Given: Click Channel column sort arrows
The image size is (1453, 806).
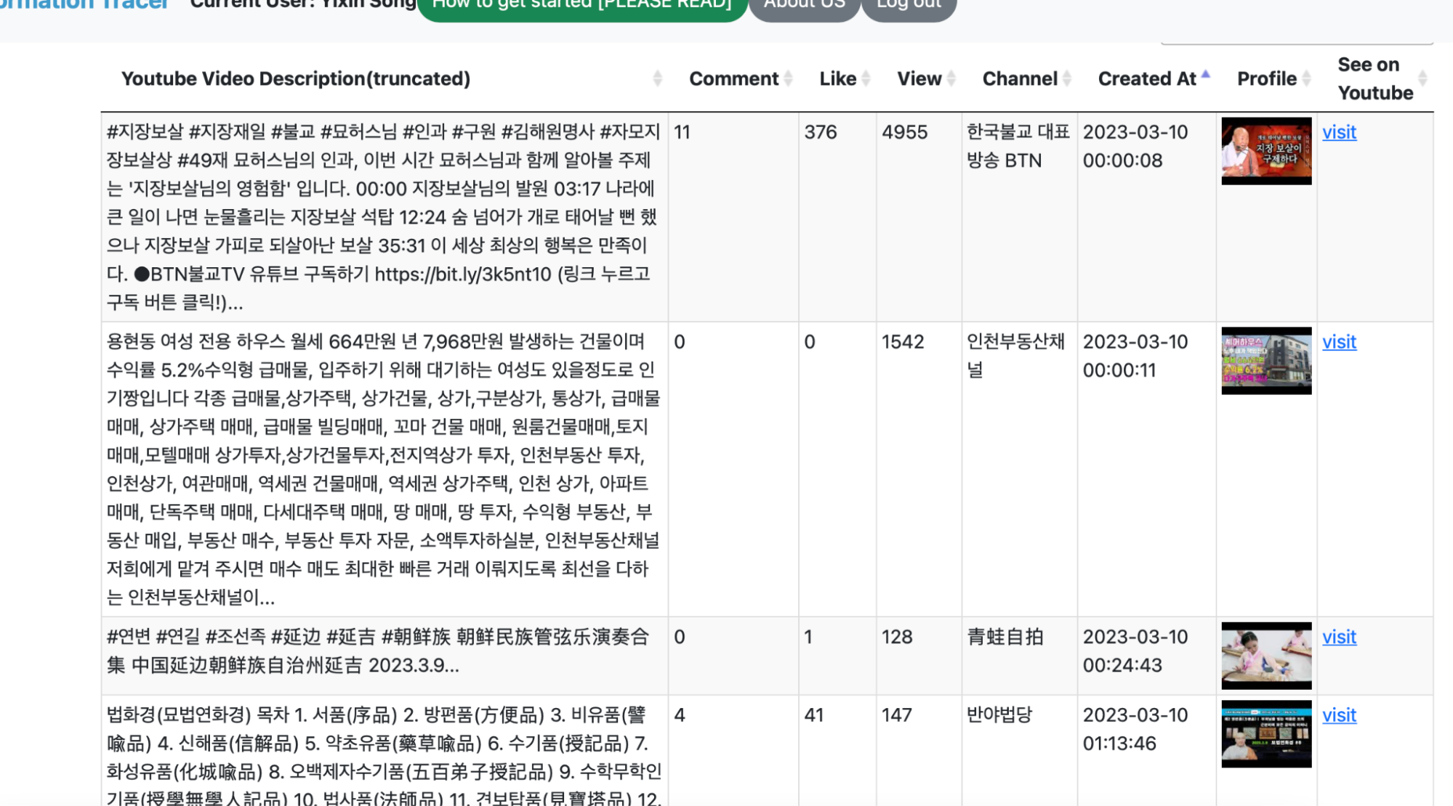Looking at the screenshot, I should pyautogui.click(x=1066, y=78).
